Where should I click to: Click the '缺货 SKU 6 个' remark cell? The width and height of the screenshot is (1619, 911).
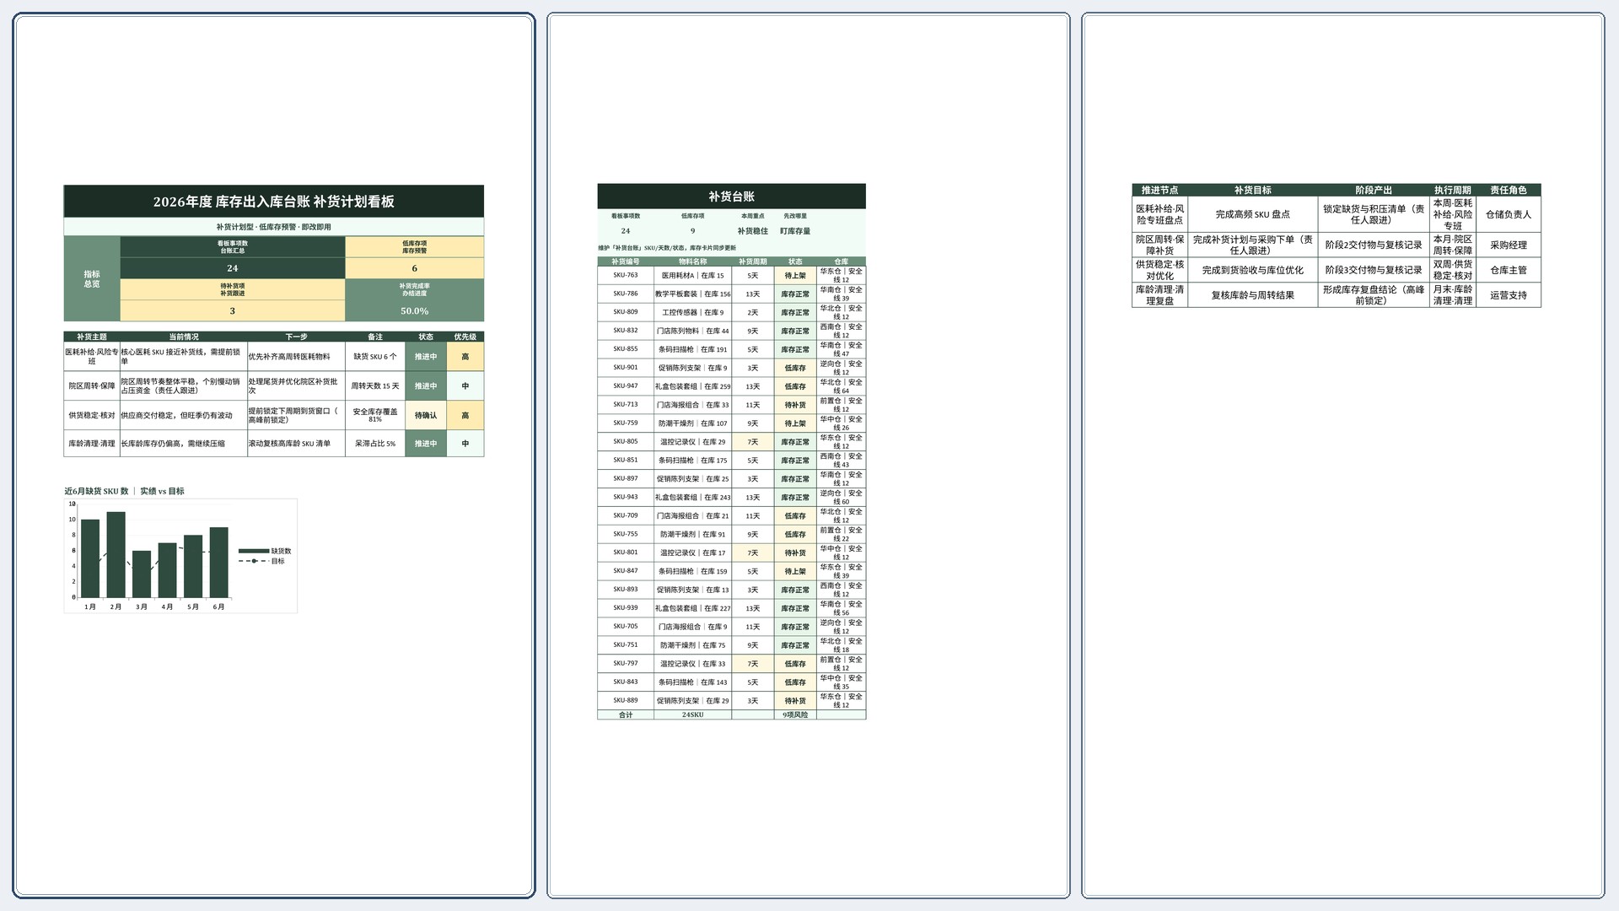coord(375,357)
